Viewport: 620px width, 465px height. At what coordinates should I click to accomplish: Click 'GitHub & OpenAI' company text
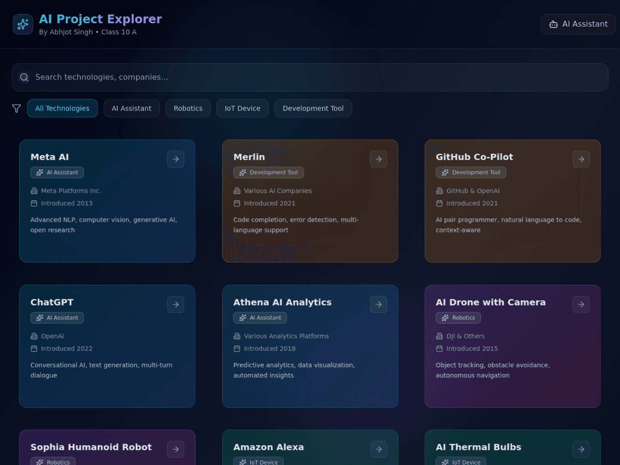(x=473, y=191)
